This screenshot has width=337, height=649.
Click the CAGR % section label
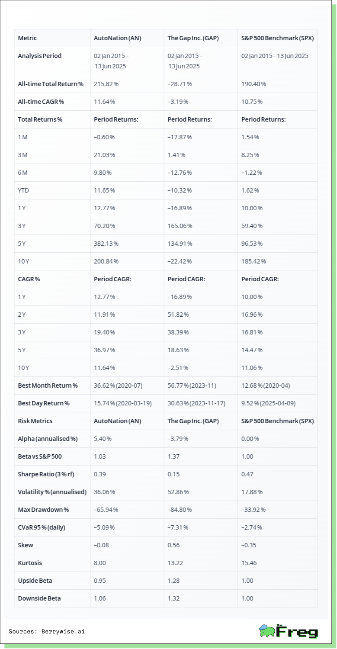click(29, 279)
